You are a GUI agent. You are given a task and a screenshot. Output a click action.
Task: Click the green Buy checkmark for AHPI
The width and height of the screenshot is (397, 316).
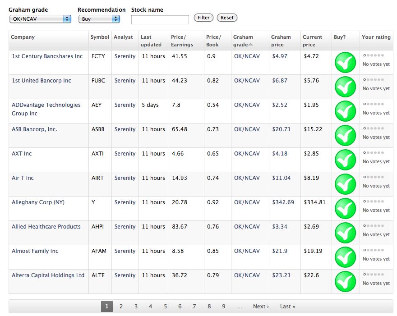coord(345,233)
